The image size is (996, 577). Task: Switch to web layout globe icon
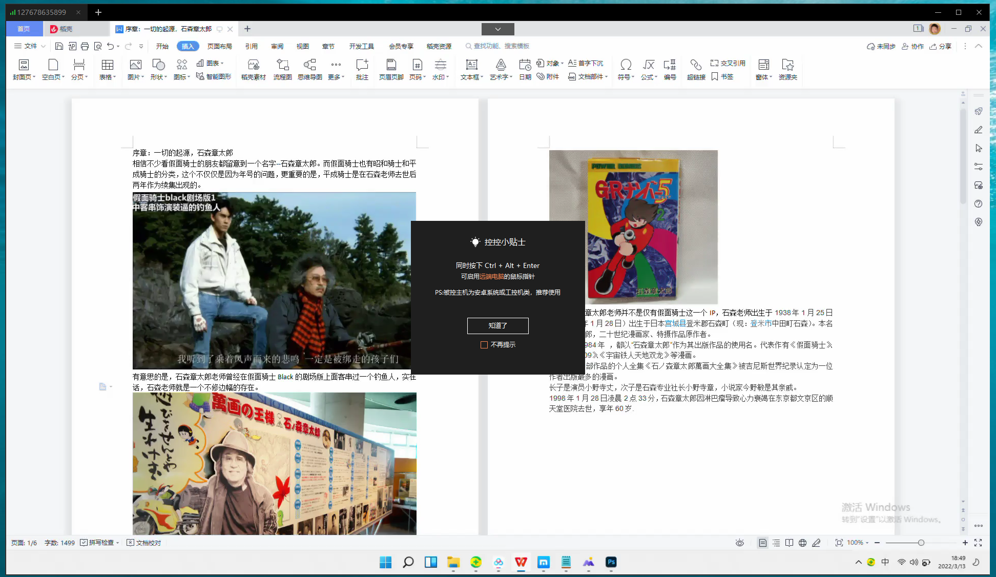[803, 543]
